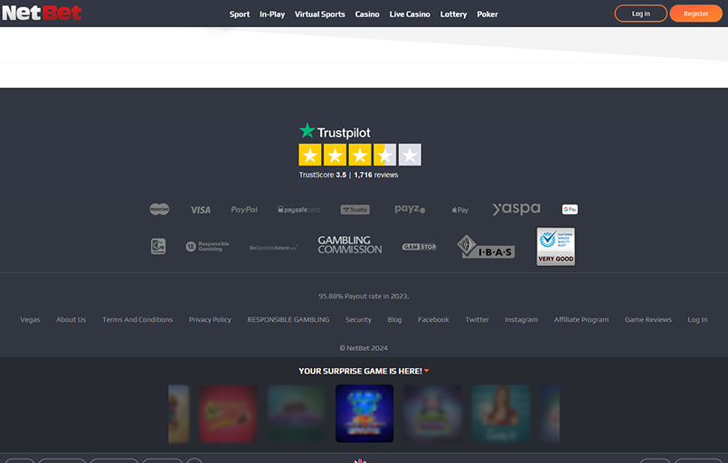
Task: Click the PayPal payment logo
Action: (244, 210)
